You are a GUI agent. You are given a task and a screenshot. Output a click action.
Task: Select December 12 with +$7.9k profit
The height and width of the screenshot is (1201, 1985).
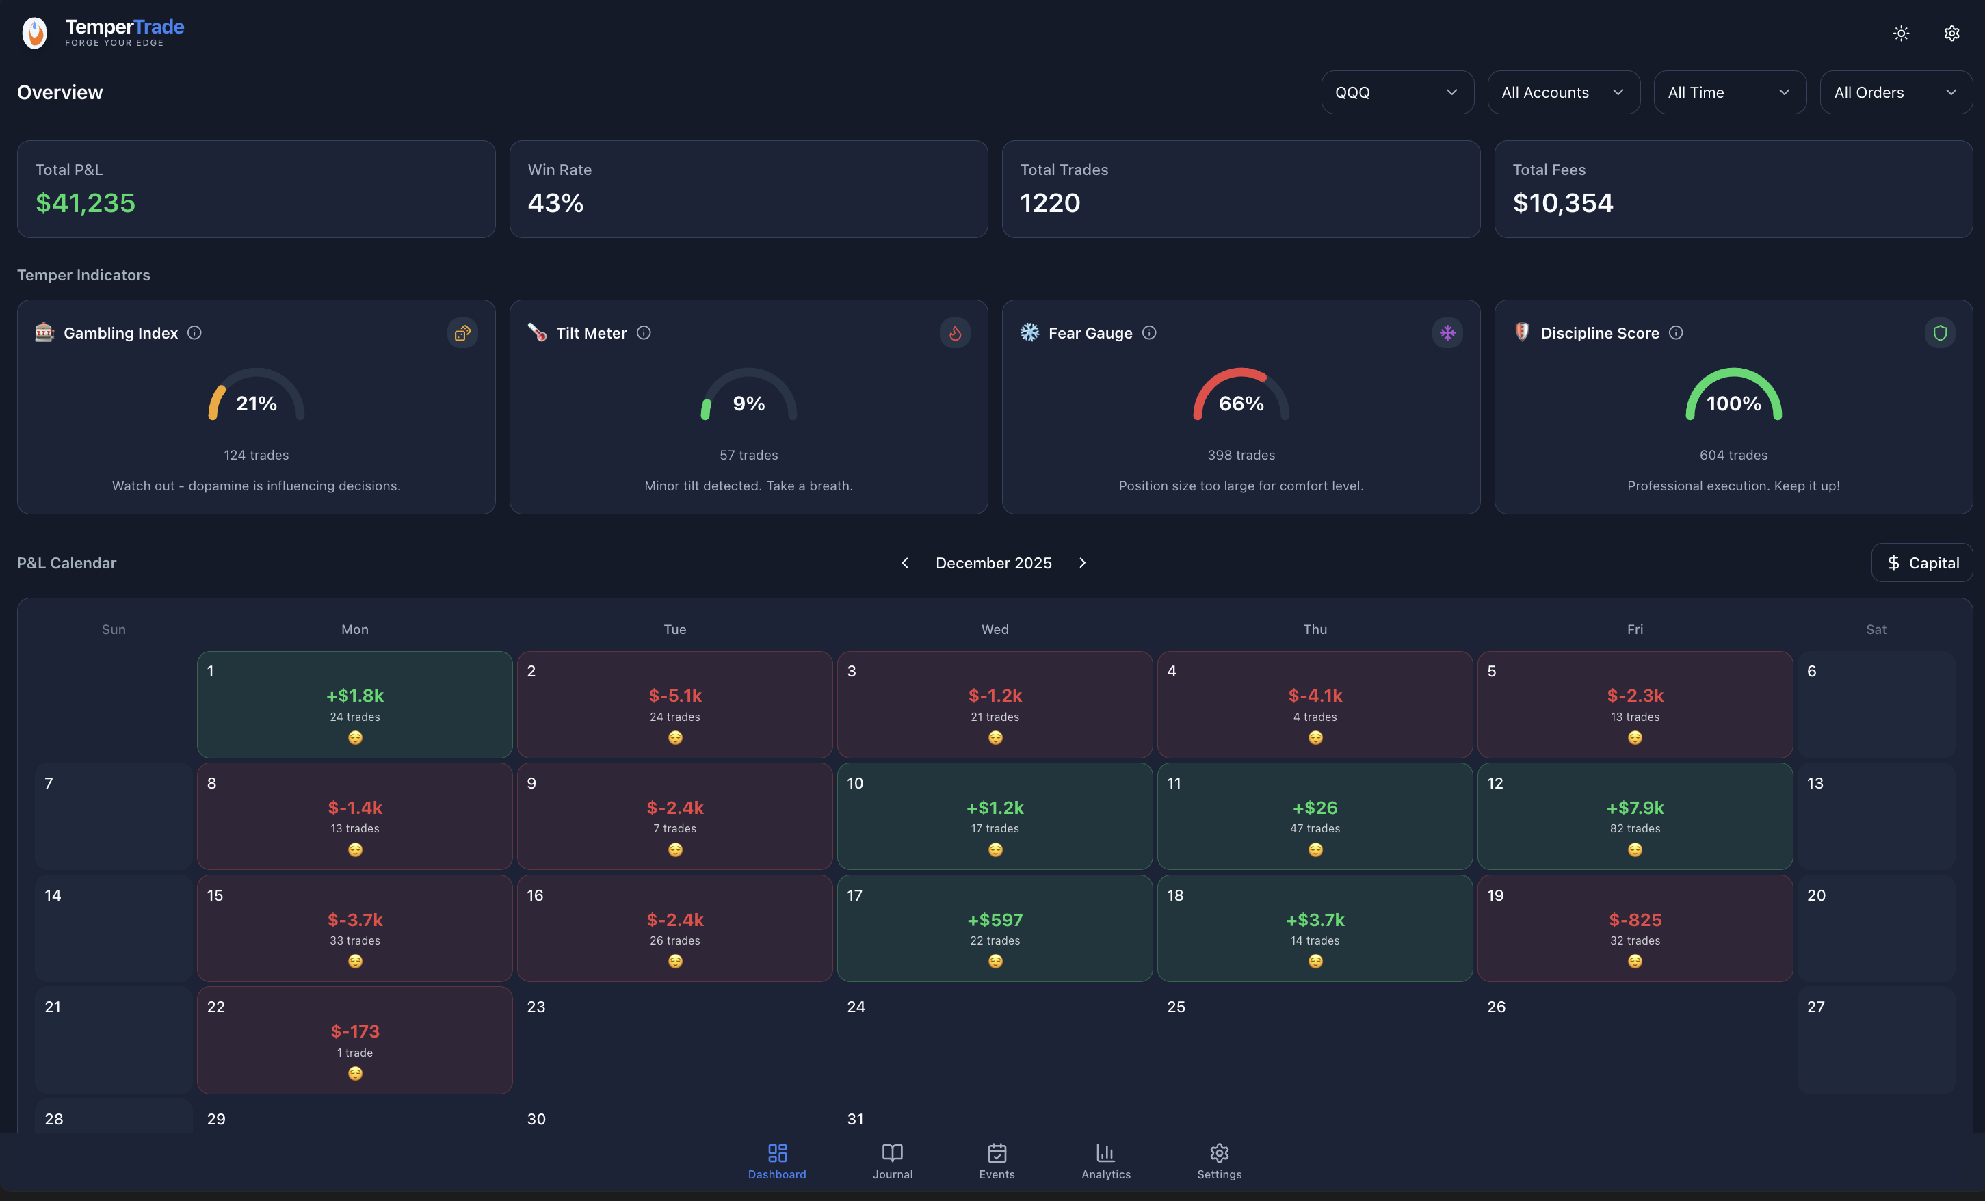point(1635,816)
